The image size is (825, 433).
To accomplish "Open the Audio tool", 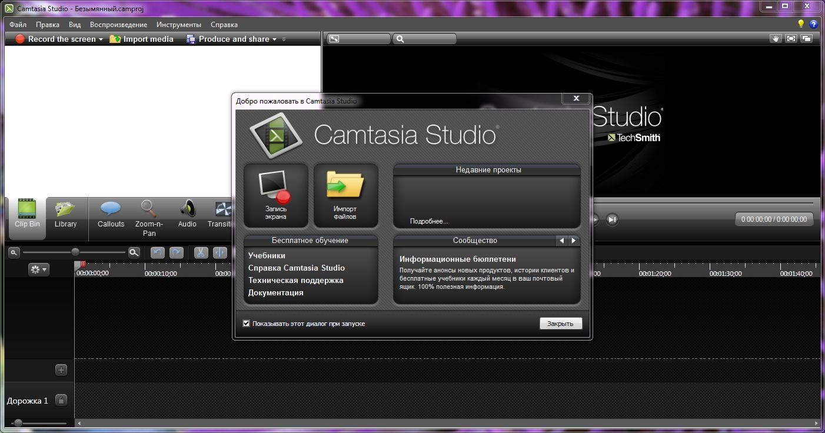I will coord(187,215).
